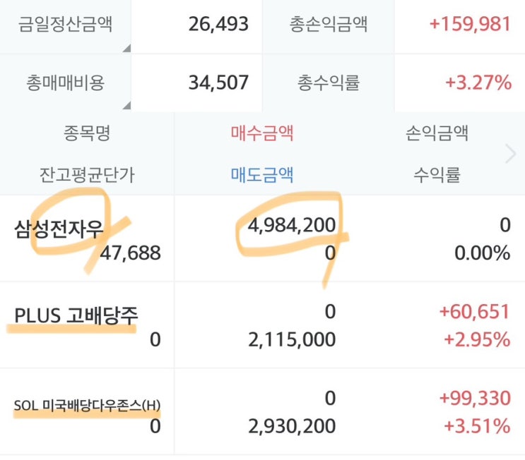Click the 잔고평균단가 column header
The width and height of the screenshot is (525, 460).
[87, 174]
